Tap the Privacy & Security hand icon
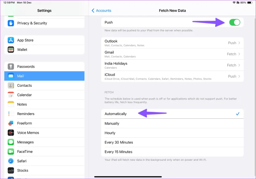Image resolution: width=256 pixels, height=179 pixels. [11, 23]
